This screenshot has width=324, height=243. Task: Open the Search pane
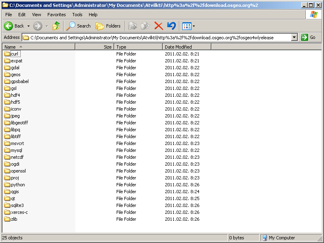tap(78, 26)
